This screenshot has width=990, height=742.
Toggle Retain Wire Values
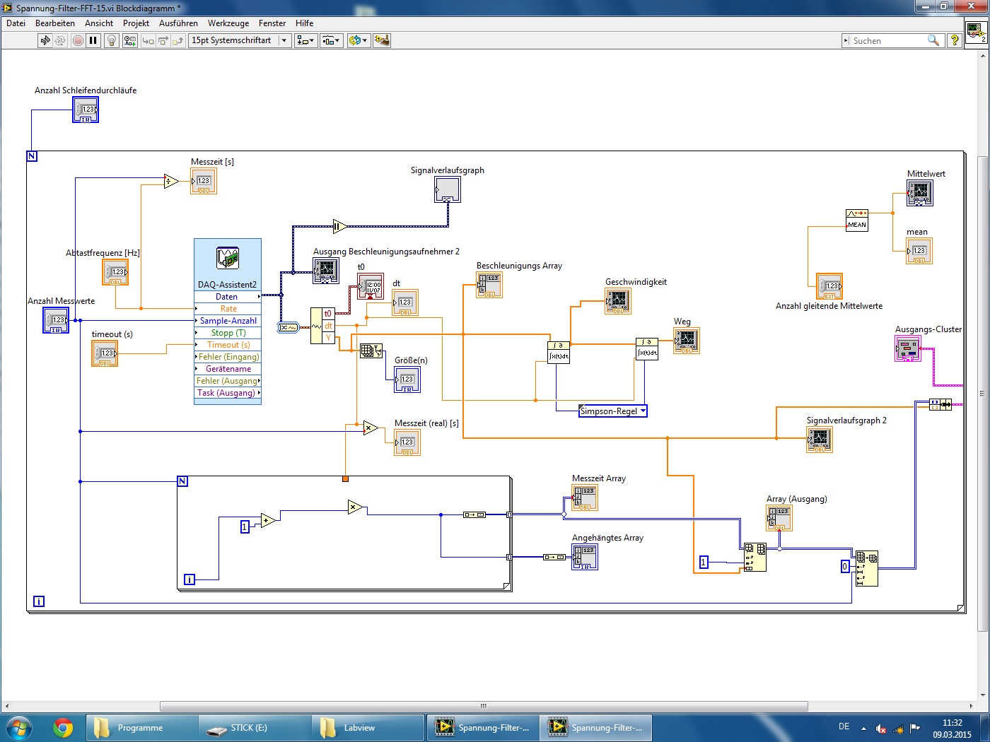point(129,40)
